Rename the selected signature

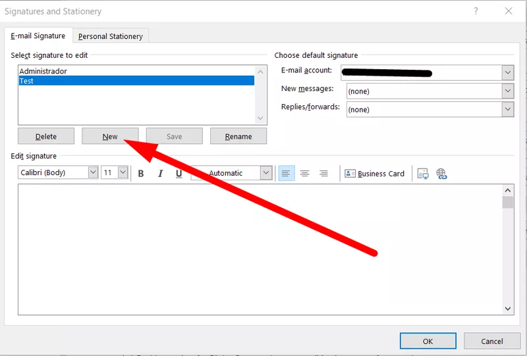click(x=238, y=136)
